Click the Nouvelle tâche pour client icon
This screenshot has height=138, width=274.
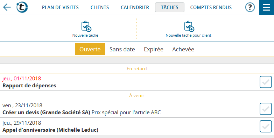click(189, 26)
